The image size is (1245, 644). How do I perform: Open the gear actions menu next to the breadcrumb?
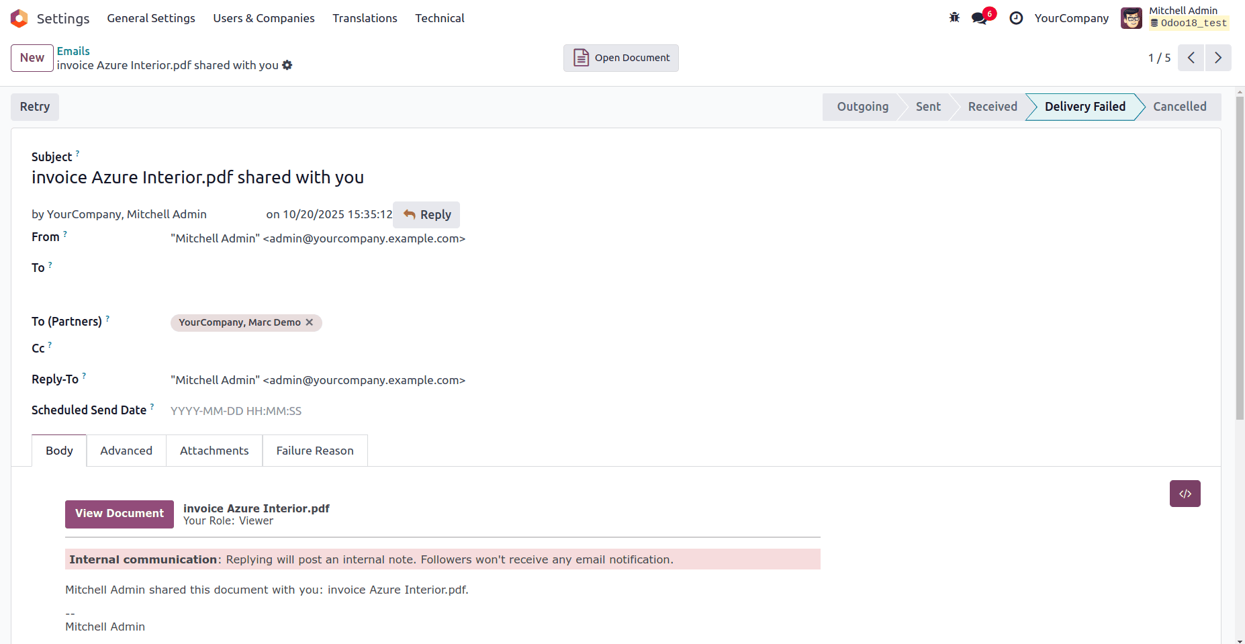(287, 65)
